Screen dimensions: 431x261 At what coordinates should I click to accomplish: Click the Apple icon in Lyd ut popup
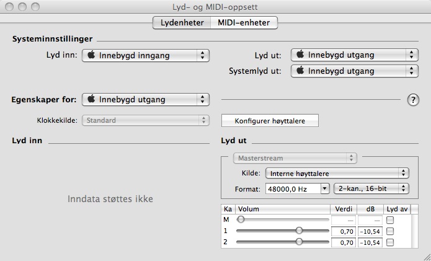300,55
